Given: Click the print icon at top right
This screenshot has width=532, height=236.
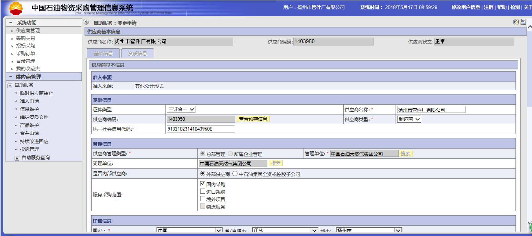Looking at the screenshot, I should pyautogui.click(x=523, y=22).
